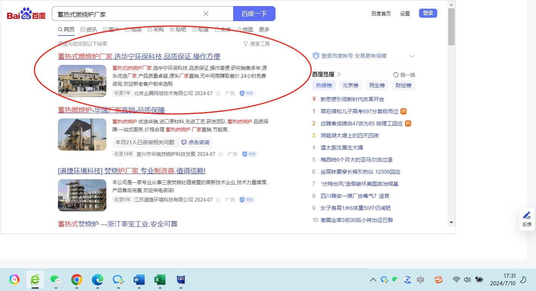
Task: Open Excel from the taskbar
Action: (x=160, y=280)
